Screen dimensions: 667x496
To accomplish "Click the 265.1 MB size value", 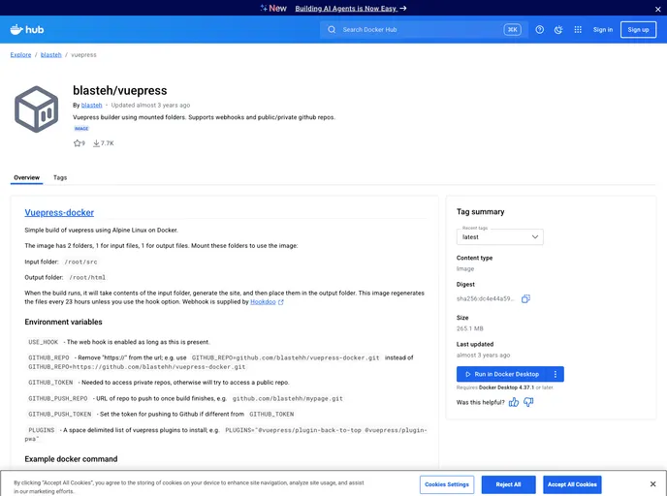I will (x=469, y=328).
